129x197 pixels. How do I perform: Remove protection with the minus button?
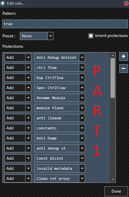point(124,68)
